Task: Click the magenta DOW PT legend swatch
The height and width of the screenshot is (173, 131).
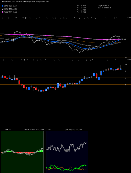Action: (x=3, y=12)
